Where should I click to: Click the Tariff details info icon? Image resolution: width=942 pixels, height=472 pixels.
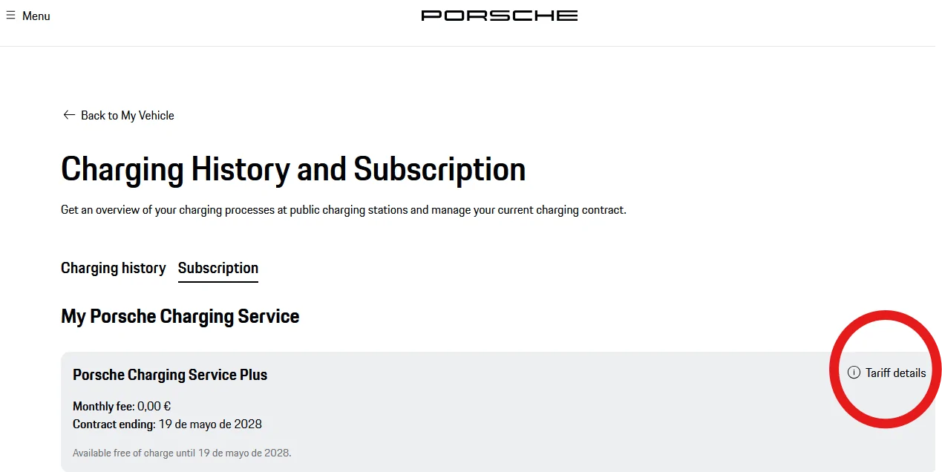coord(854,373)
